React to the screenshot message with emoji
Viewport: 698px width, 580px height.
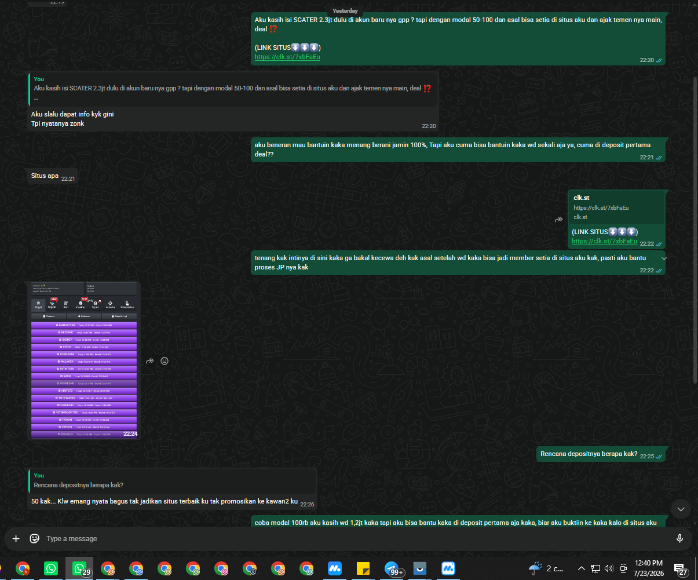coord(165,360)
